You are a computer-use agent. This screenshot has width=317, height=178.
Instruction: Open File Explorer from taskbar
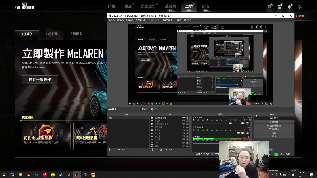(21, 174)
